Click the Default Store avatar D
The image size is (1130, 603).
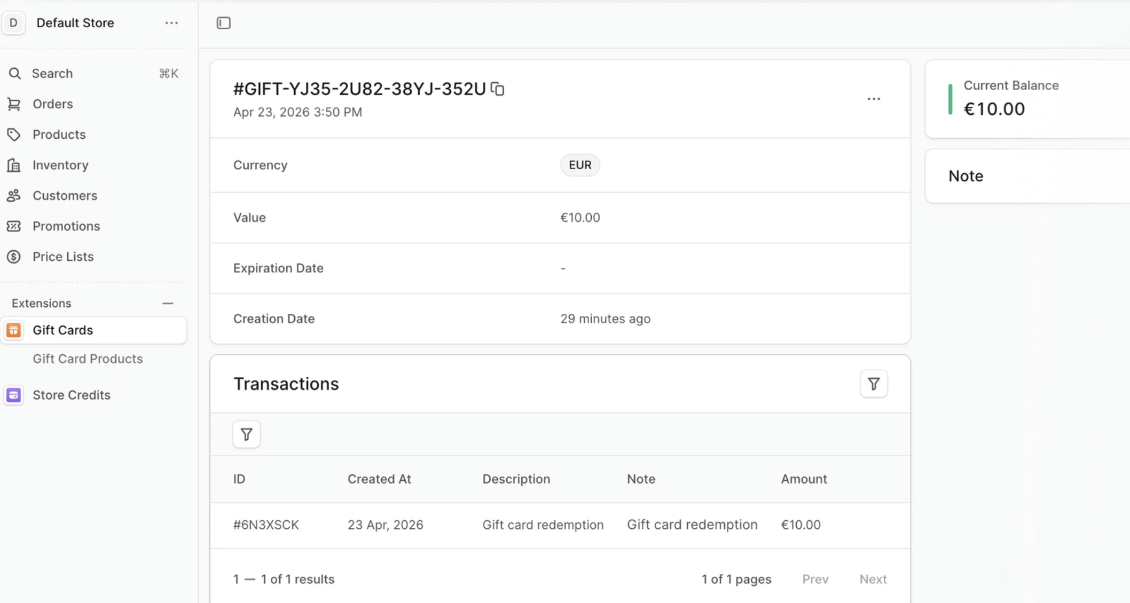(13, 23)
